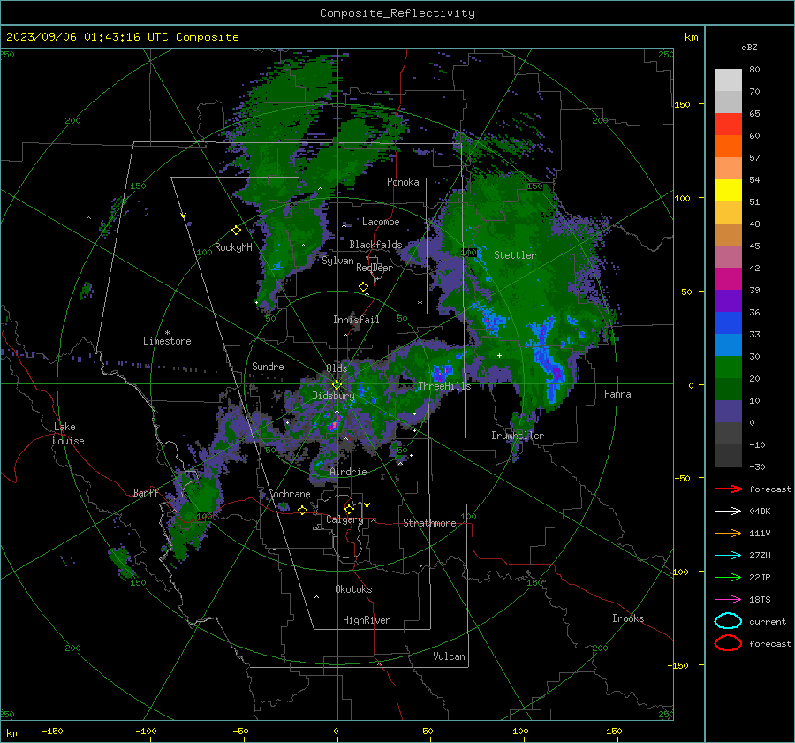Click the 0 dBZ dark grey swatch
Screen dimensions: 795x743
(728, 433)
